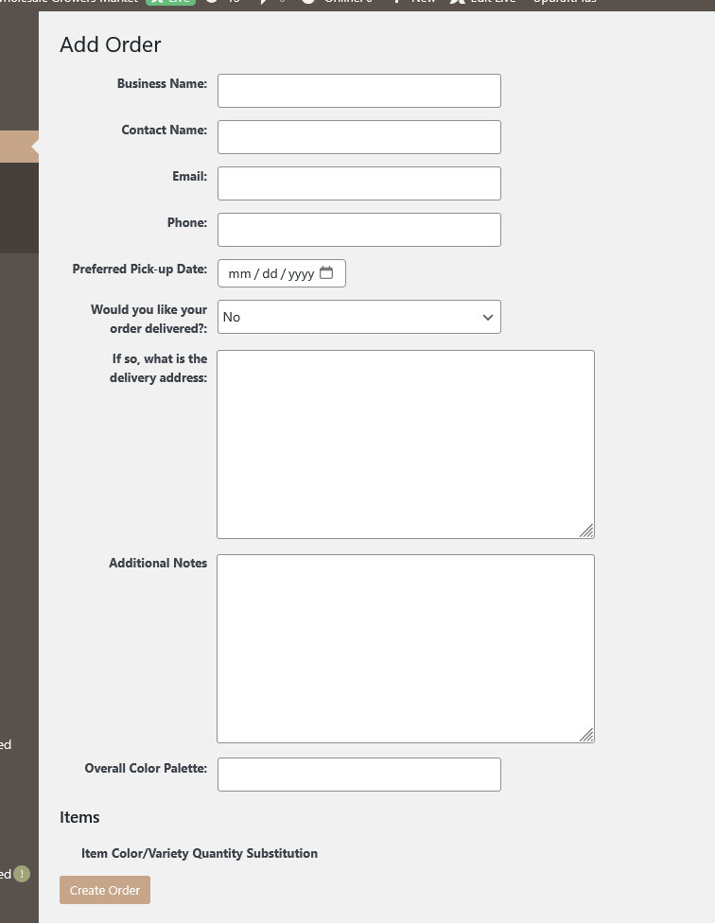Open the New menu in admin bar
The height and width of the screenshot is (923, 715).
click(416, 2)
